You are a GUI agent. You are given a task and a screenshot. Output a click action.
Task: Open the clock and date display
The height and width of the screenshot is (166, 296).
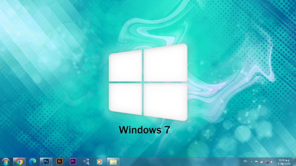[284, 162]
